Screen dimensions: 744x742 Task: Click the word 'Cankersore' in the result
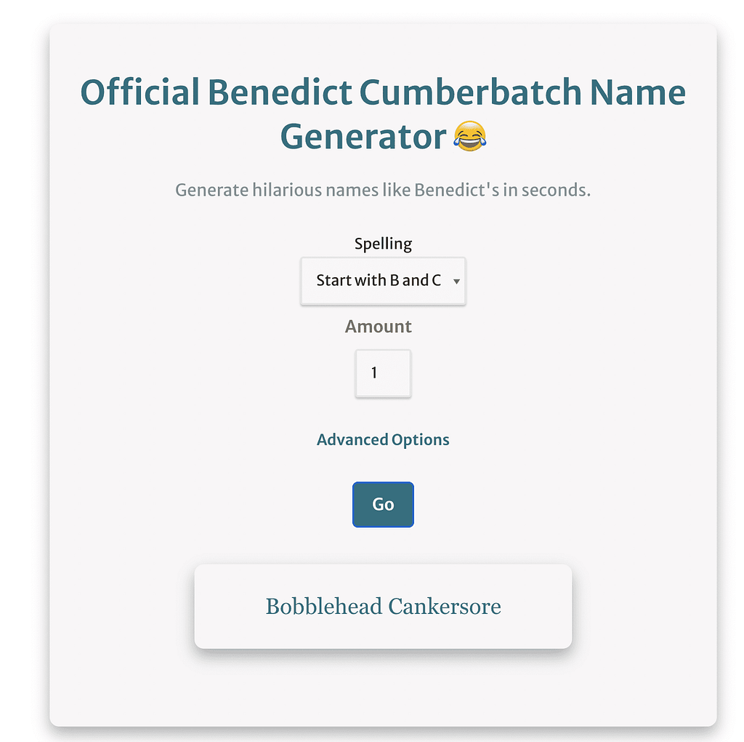(445, 606)
